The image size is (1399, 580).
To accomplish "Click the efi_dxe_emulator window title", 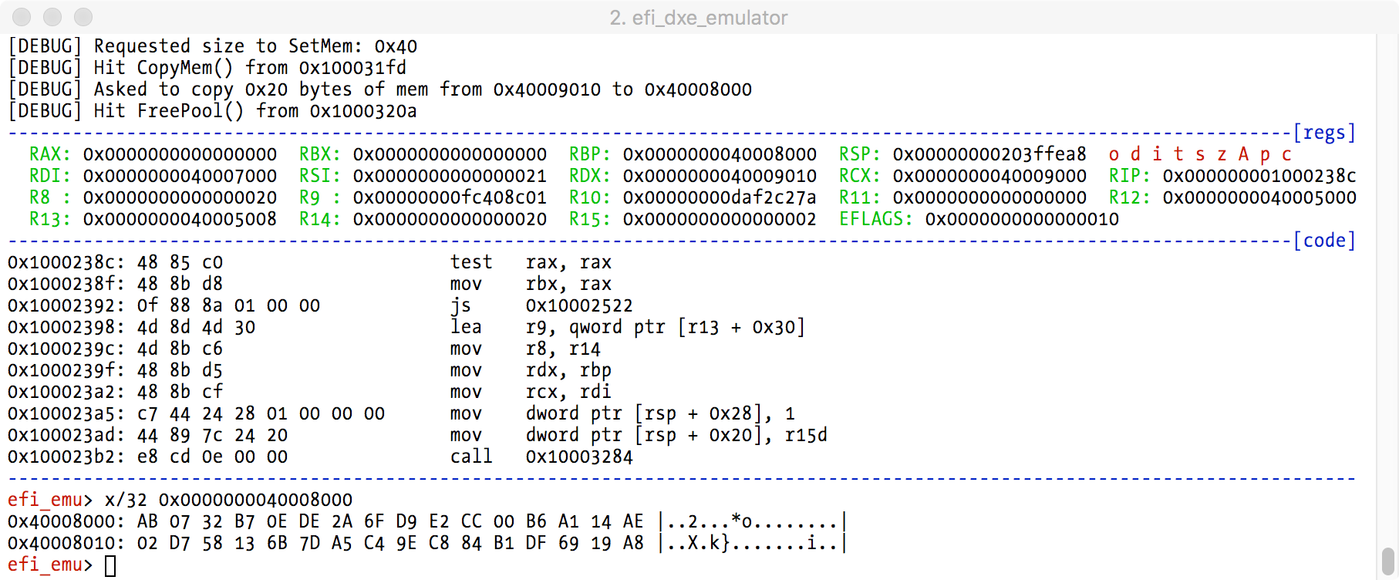I will [698, 18].
